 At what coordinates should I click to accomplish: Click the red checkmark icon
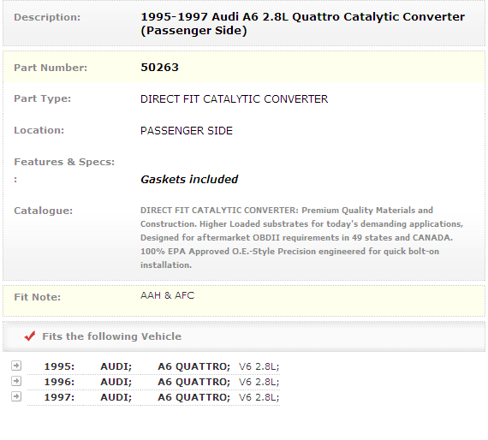click(x=30, y=336)
